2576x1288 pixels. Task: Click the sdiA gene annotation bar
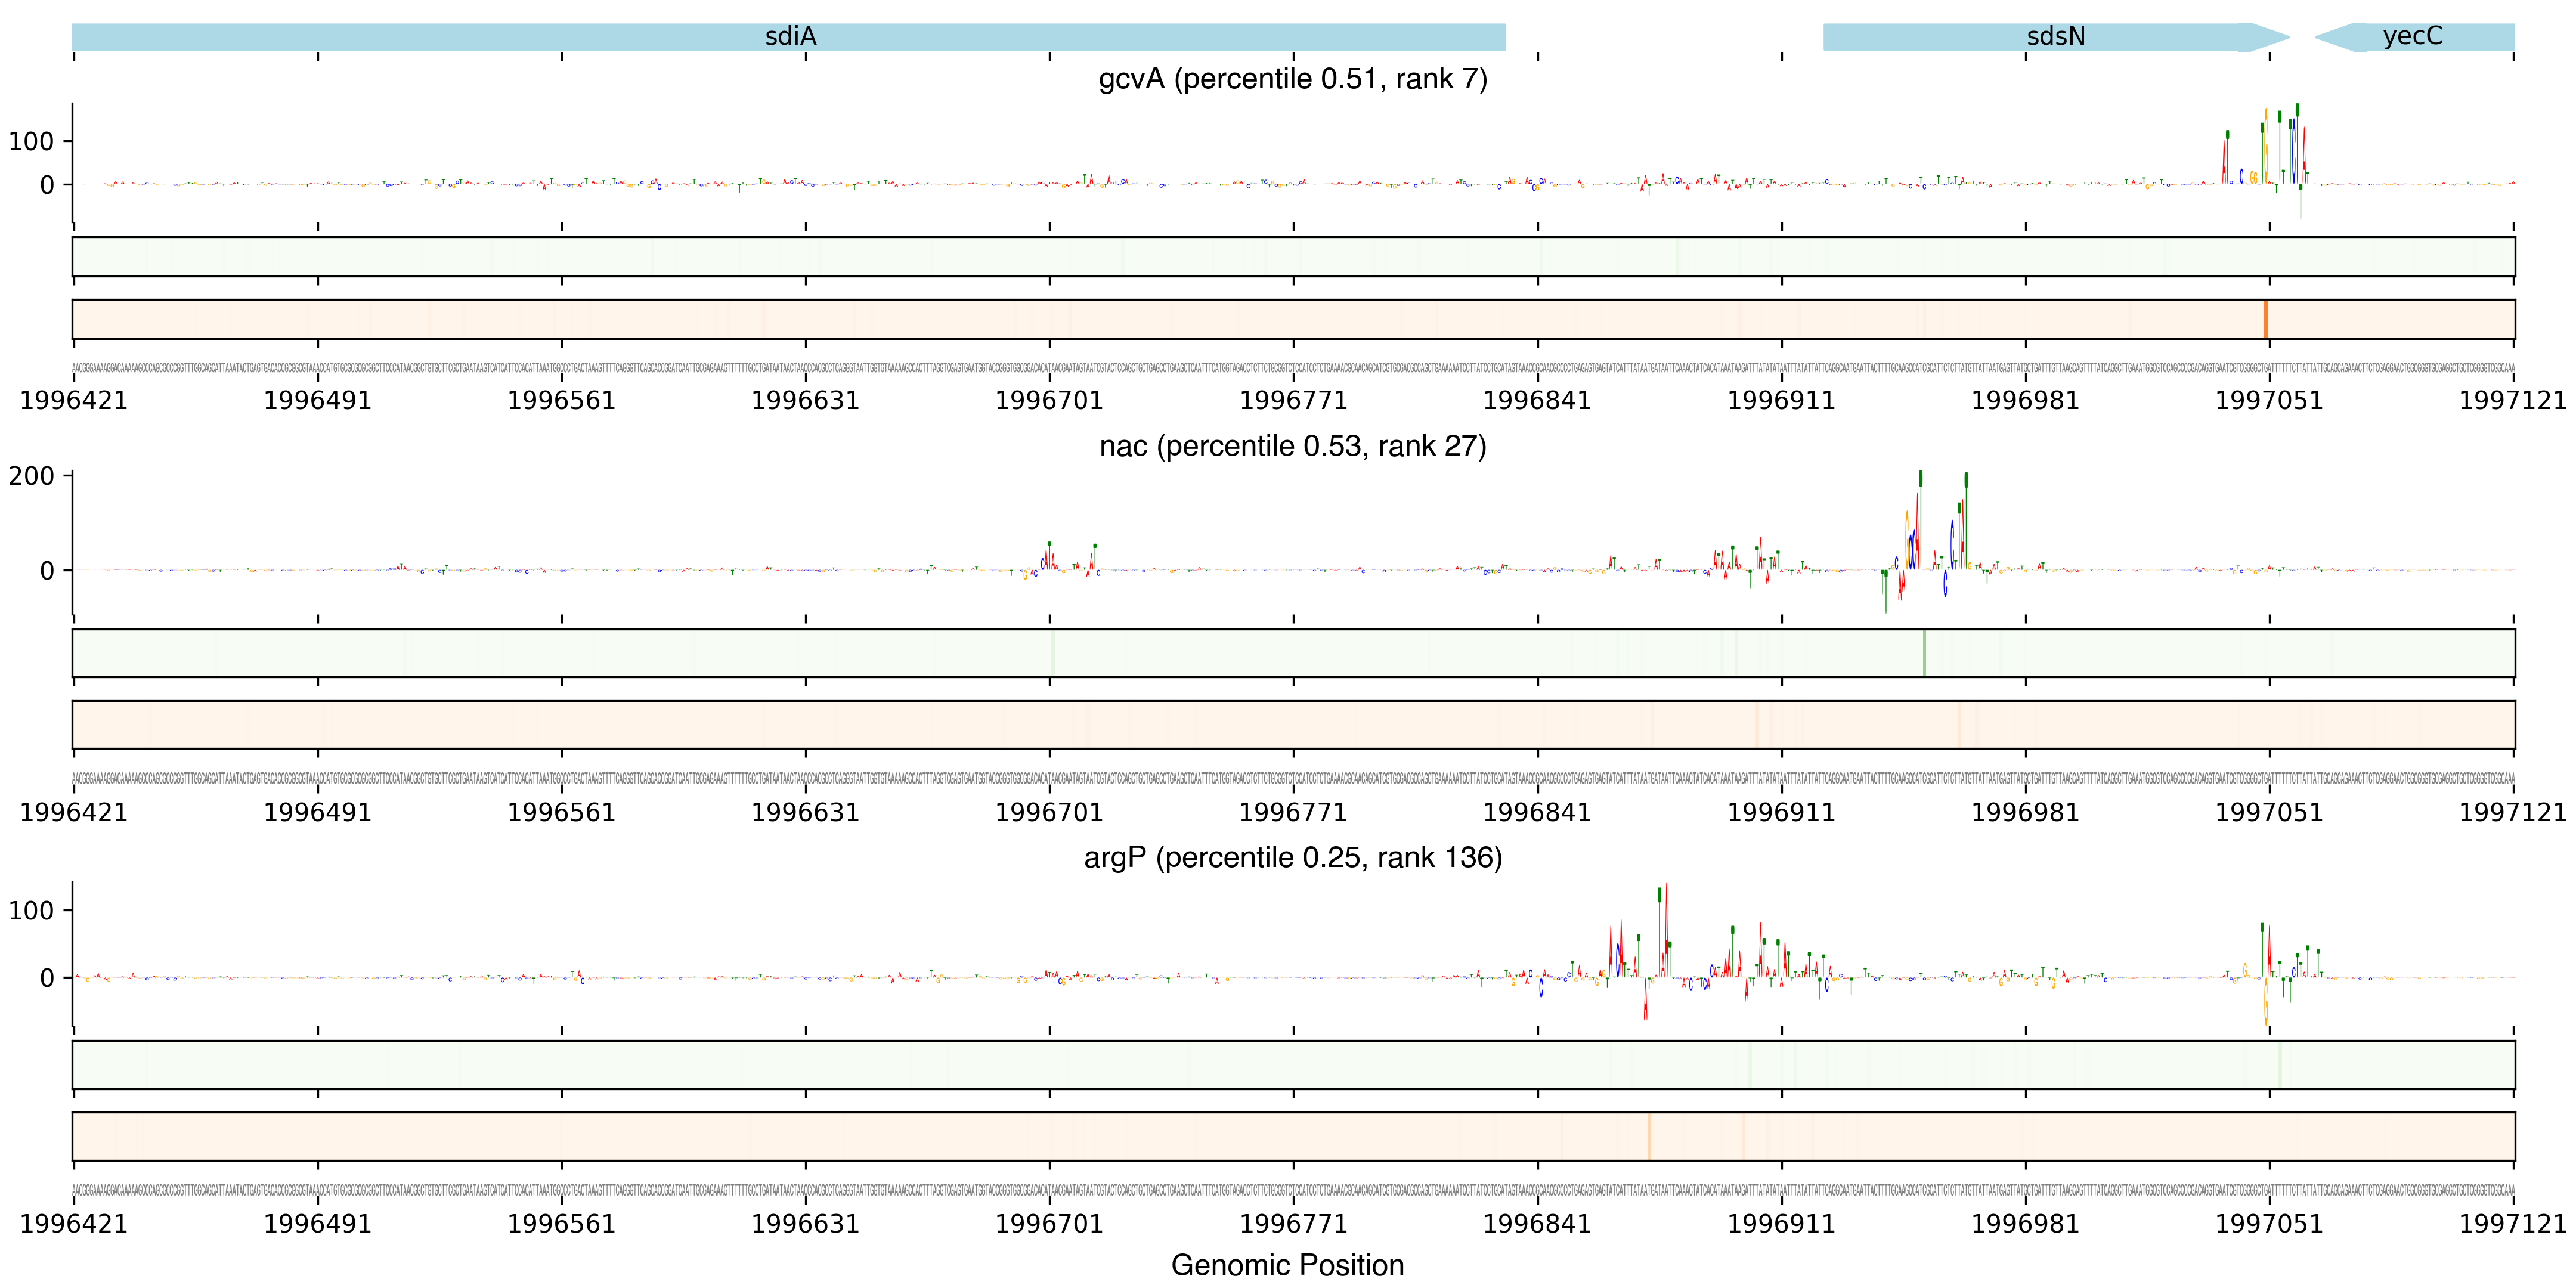(x=789, y=37)
